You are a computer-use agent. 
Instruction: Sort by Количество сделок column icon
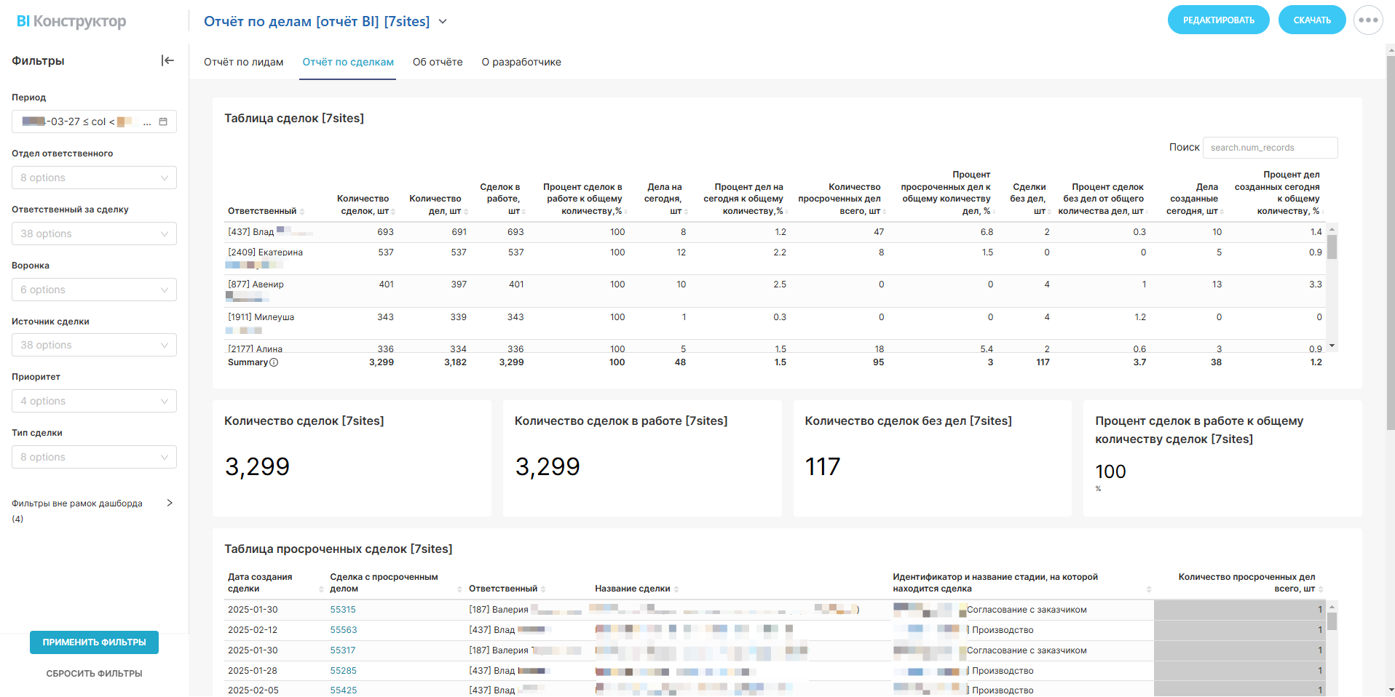click(393, 212)
